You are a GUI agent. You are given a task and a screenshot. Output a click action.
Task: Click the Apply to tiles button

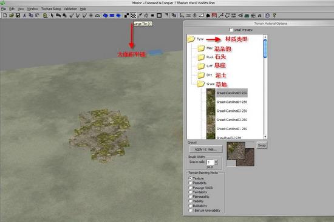206,149
